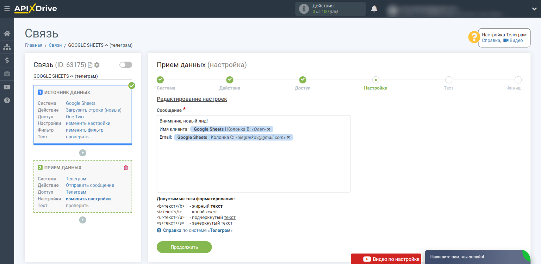Open Справка по системе Телеграм link
The height and width of the screenshot is (264, 541).
point(195,230)
